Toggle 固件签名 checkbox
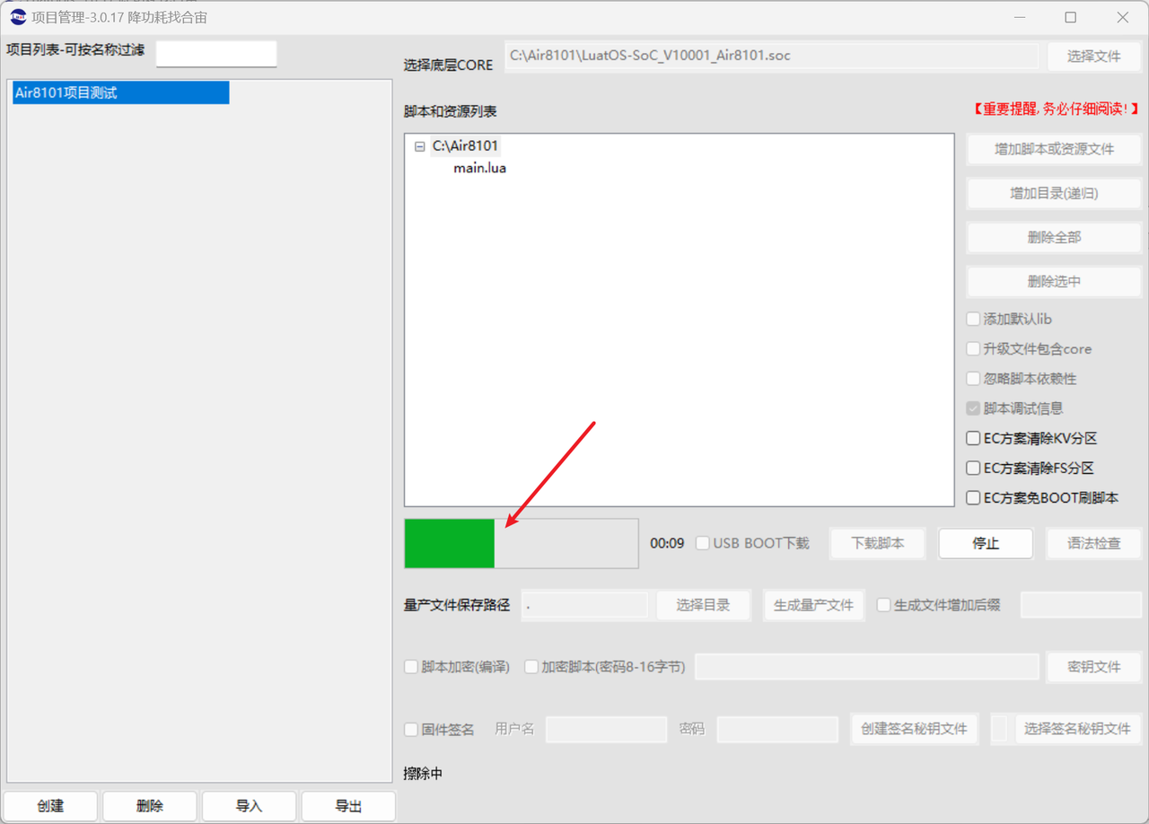 click(x=412, y=729)
